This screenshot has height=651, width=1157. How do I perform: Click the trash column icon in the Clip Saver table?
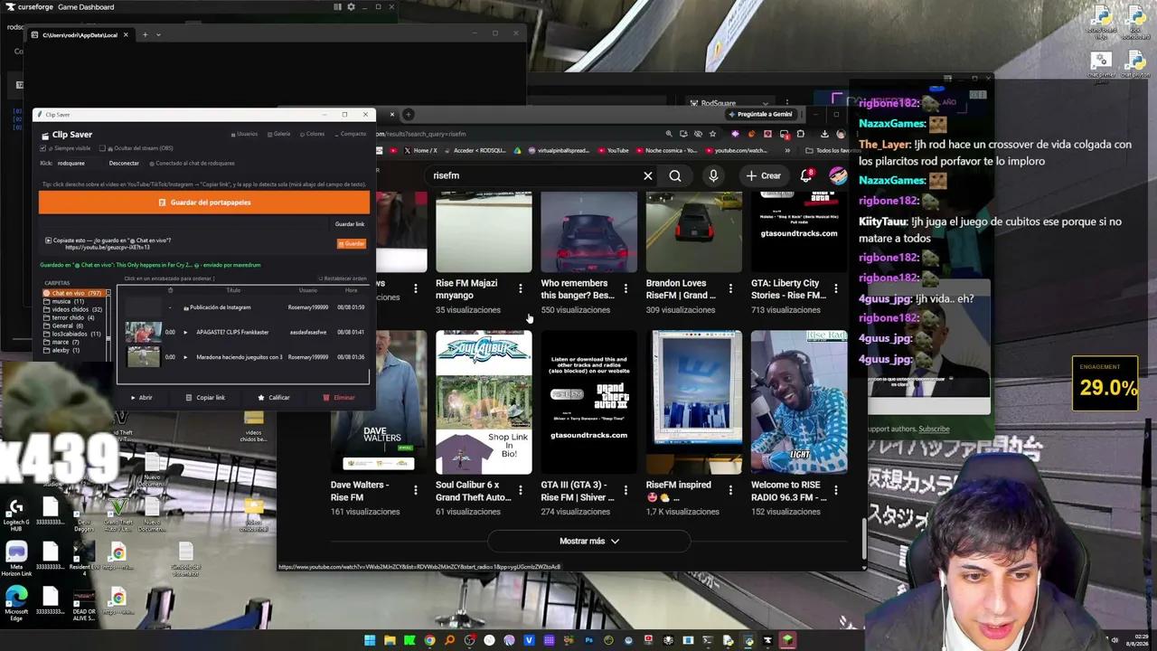[170, 290]
